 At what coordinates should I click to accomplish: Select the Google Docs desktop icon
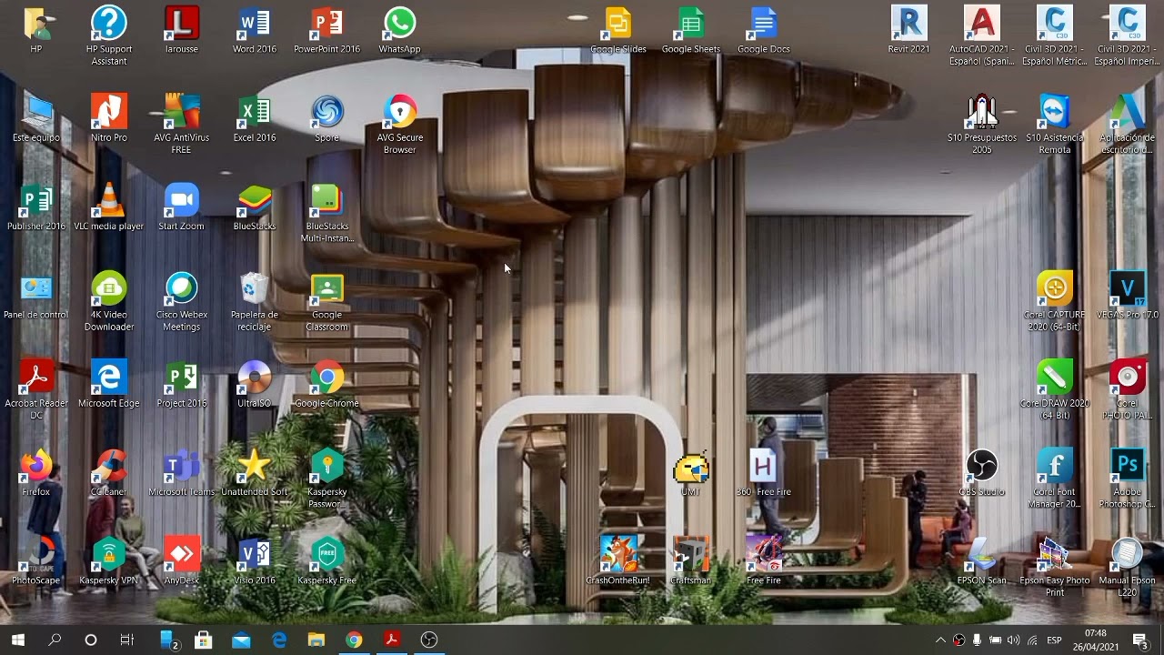click(764, 30)
